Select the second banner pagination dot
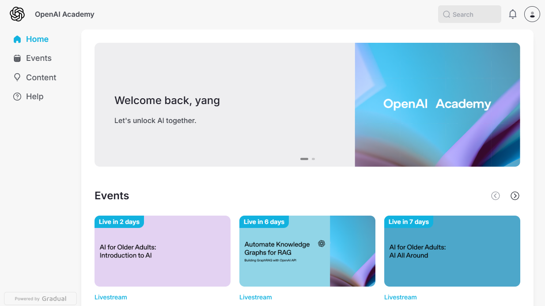 tap(313, 159)
